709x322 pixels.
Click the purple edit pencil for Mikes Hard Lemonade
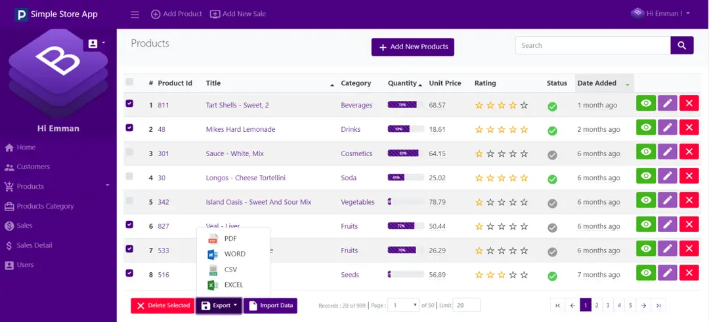tap(667, 128)
